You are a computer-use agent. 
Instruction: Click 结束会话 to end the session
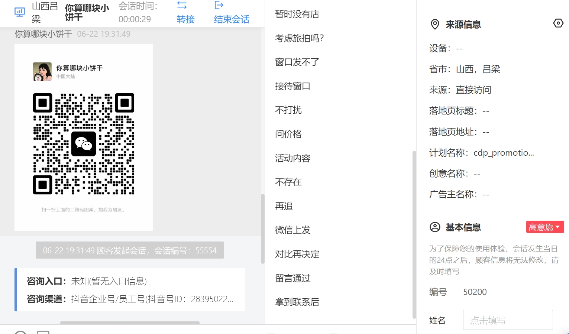pyautogui.click(x=232, y=19)
